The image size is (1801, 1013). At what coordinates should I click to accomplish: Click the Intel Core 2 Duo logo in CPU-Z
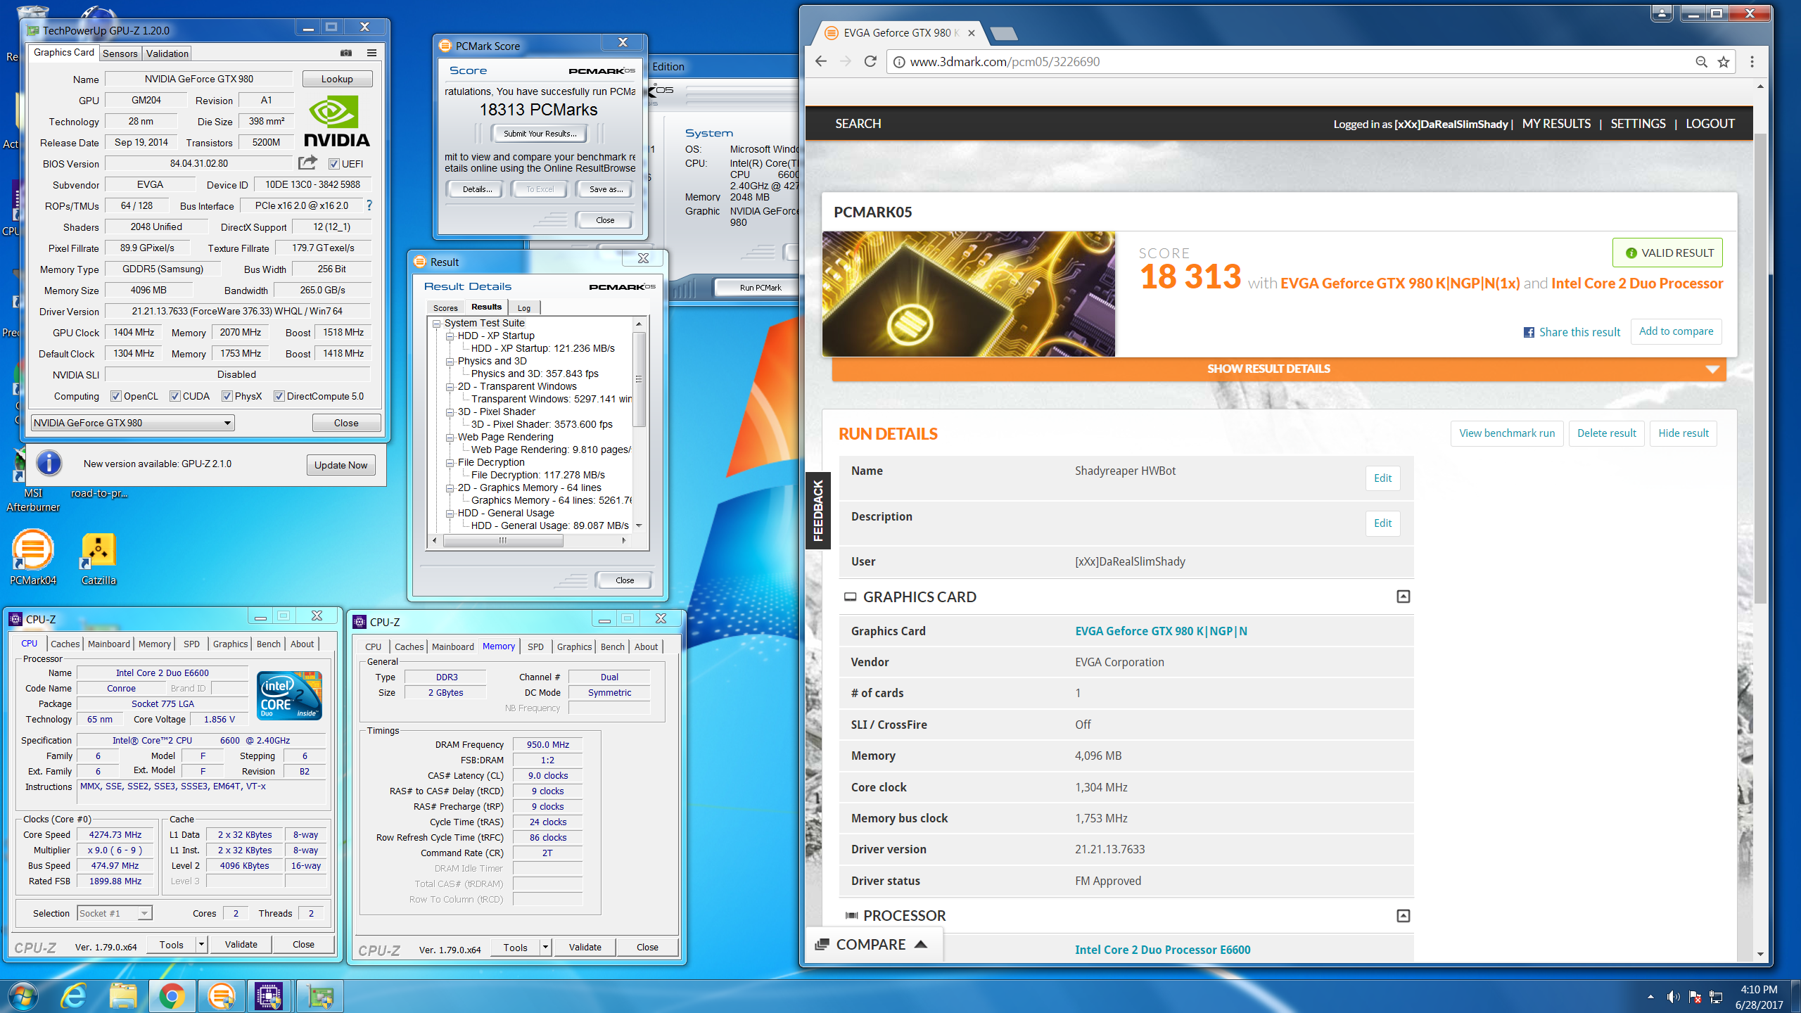pyautogui.click(x=289, y=695)
